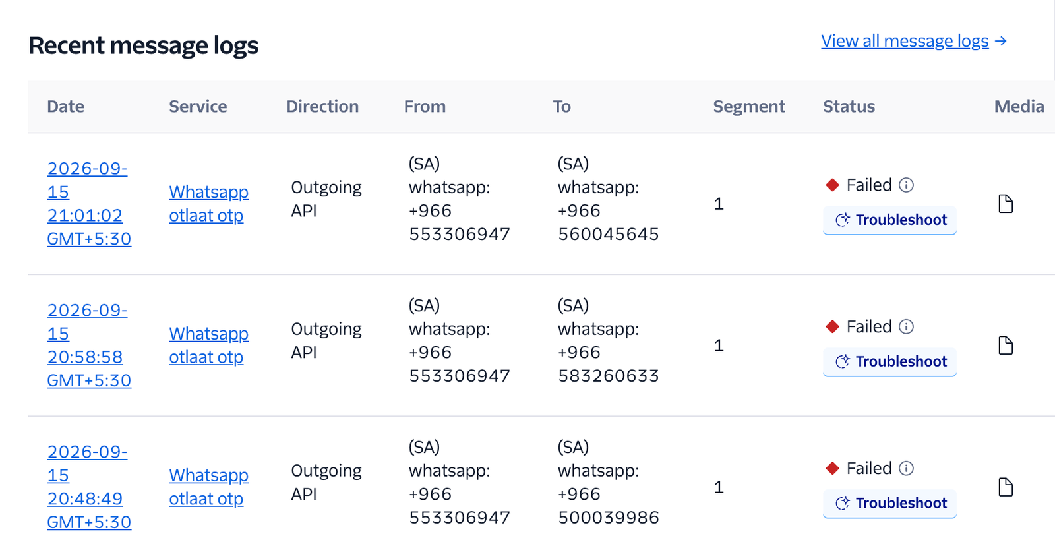Open log dated 2026-09-15 20:48:49

[88, 487]
